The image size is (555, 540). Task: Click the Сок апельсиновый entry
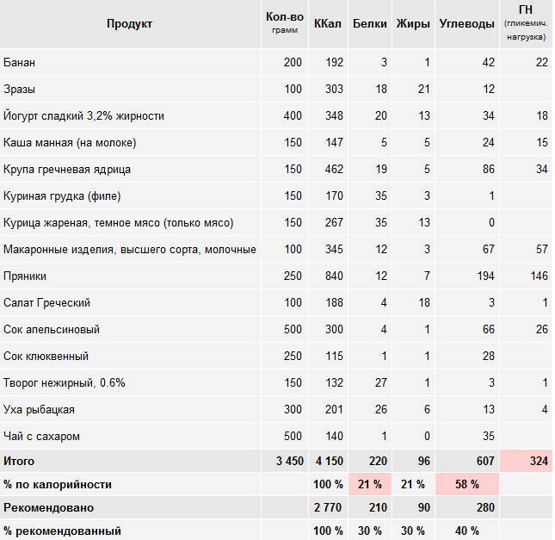52,330
